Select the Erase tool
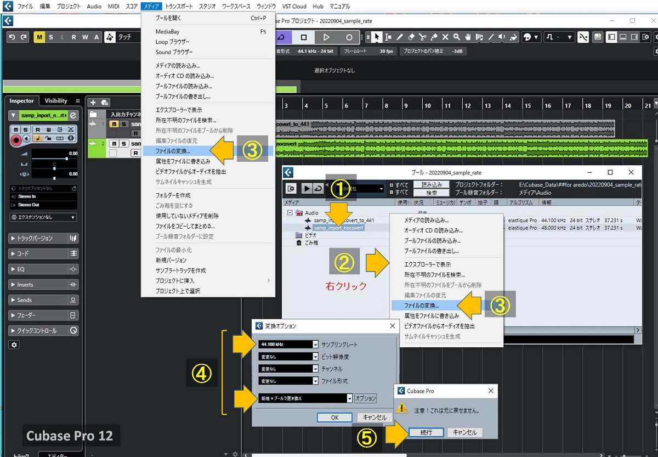658x457 pixels. tap(412, 37)
